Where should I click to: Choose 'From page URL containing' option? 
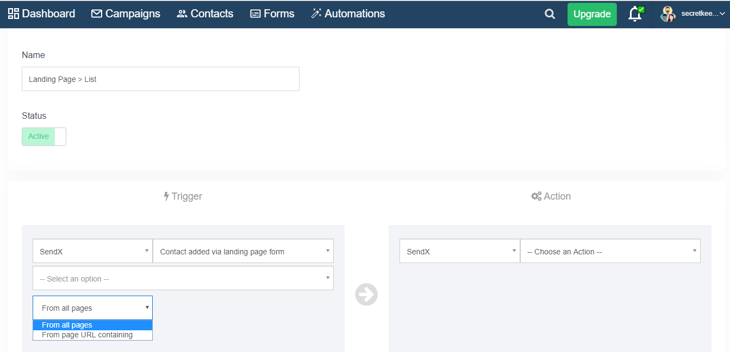(92, 335)
